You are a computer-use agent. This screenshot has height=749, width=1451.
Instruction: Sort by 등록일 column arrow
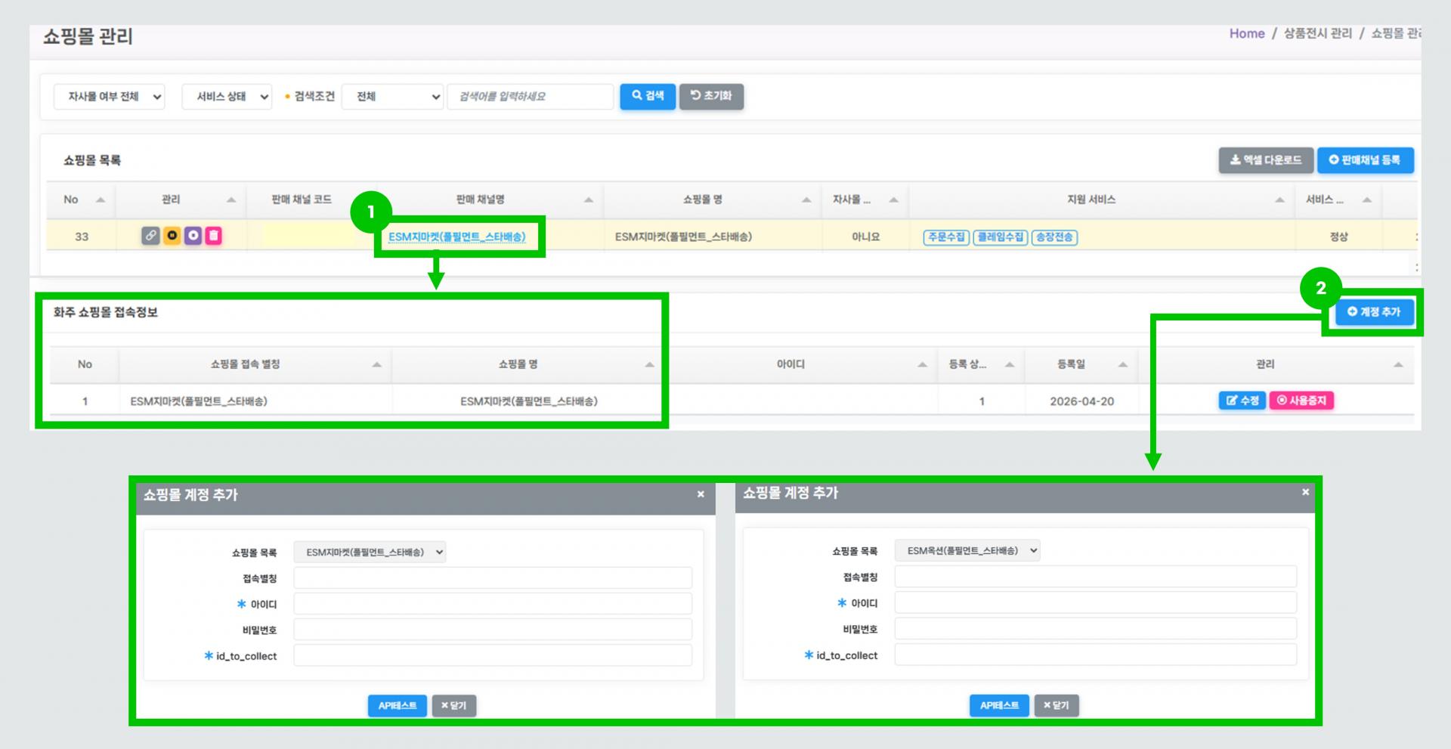1122,364
